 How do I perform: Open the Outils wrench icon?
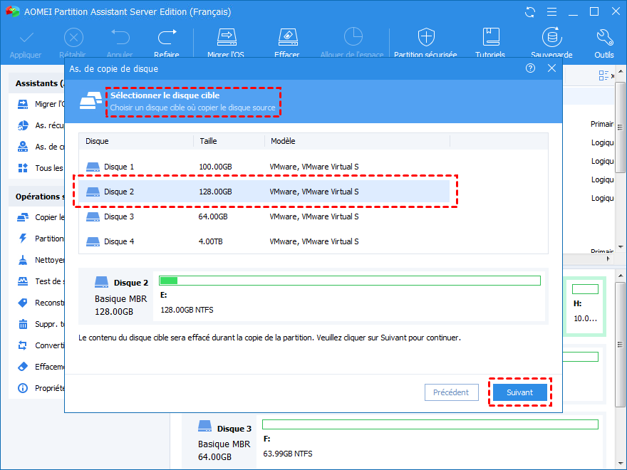[604, 37]
